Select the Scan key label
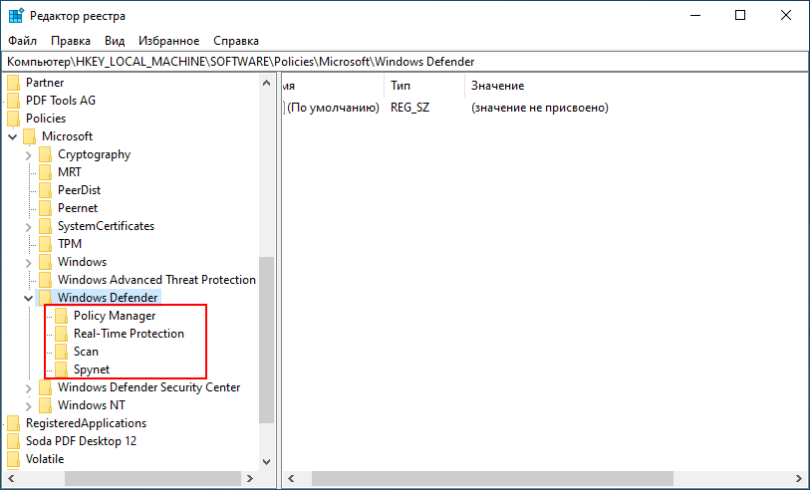Screen dimensions: 810x490 pos(86,353)
